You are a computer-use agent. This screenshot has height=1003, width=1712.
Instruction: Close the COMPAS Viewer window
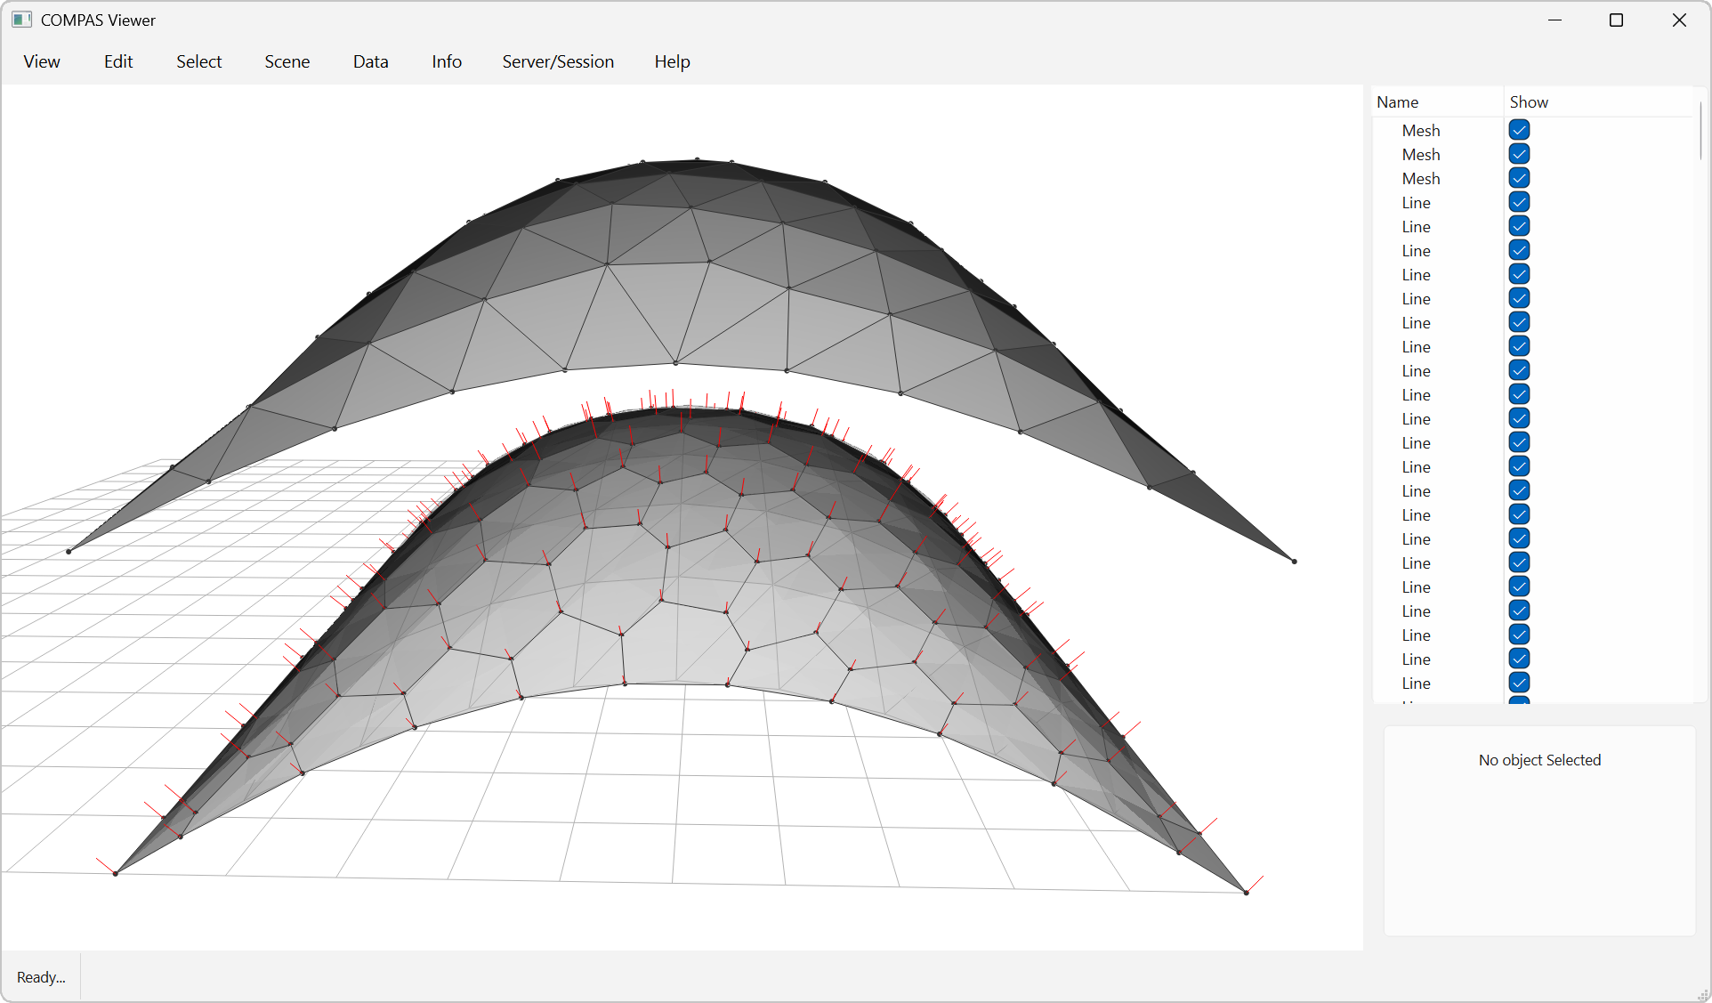click(x=1679, y=20)
